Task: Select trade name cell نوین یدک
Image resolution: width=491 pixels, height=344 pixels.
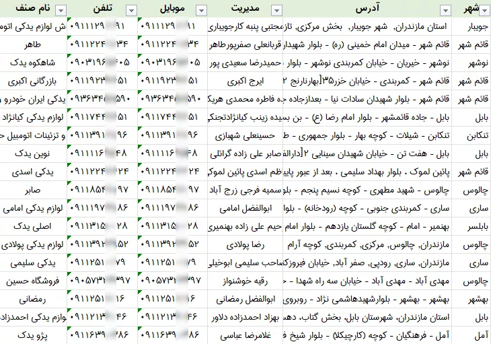Action: click(33, 154)
